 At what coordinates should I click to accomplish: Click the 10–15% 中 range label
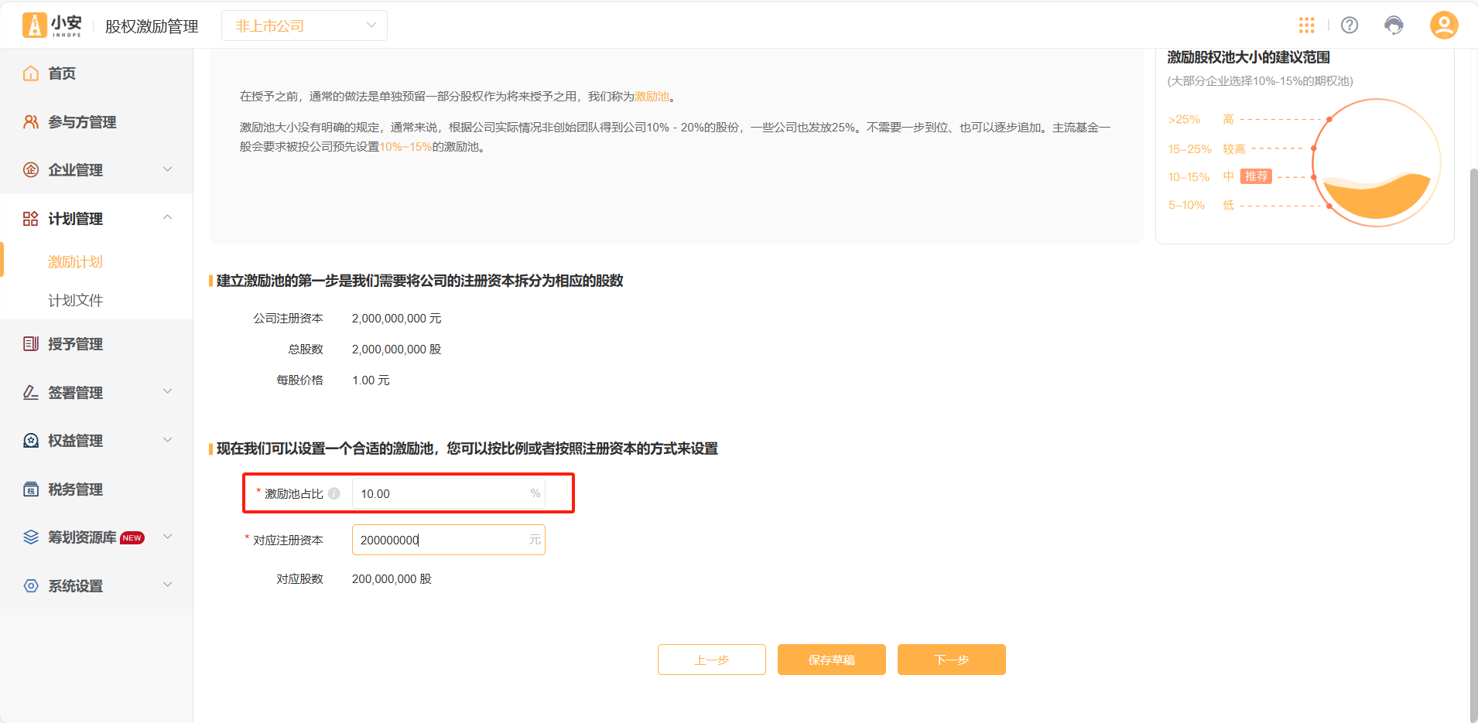pos(1201,177)
